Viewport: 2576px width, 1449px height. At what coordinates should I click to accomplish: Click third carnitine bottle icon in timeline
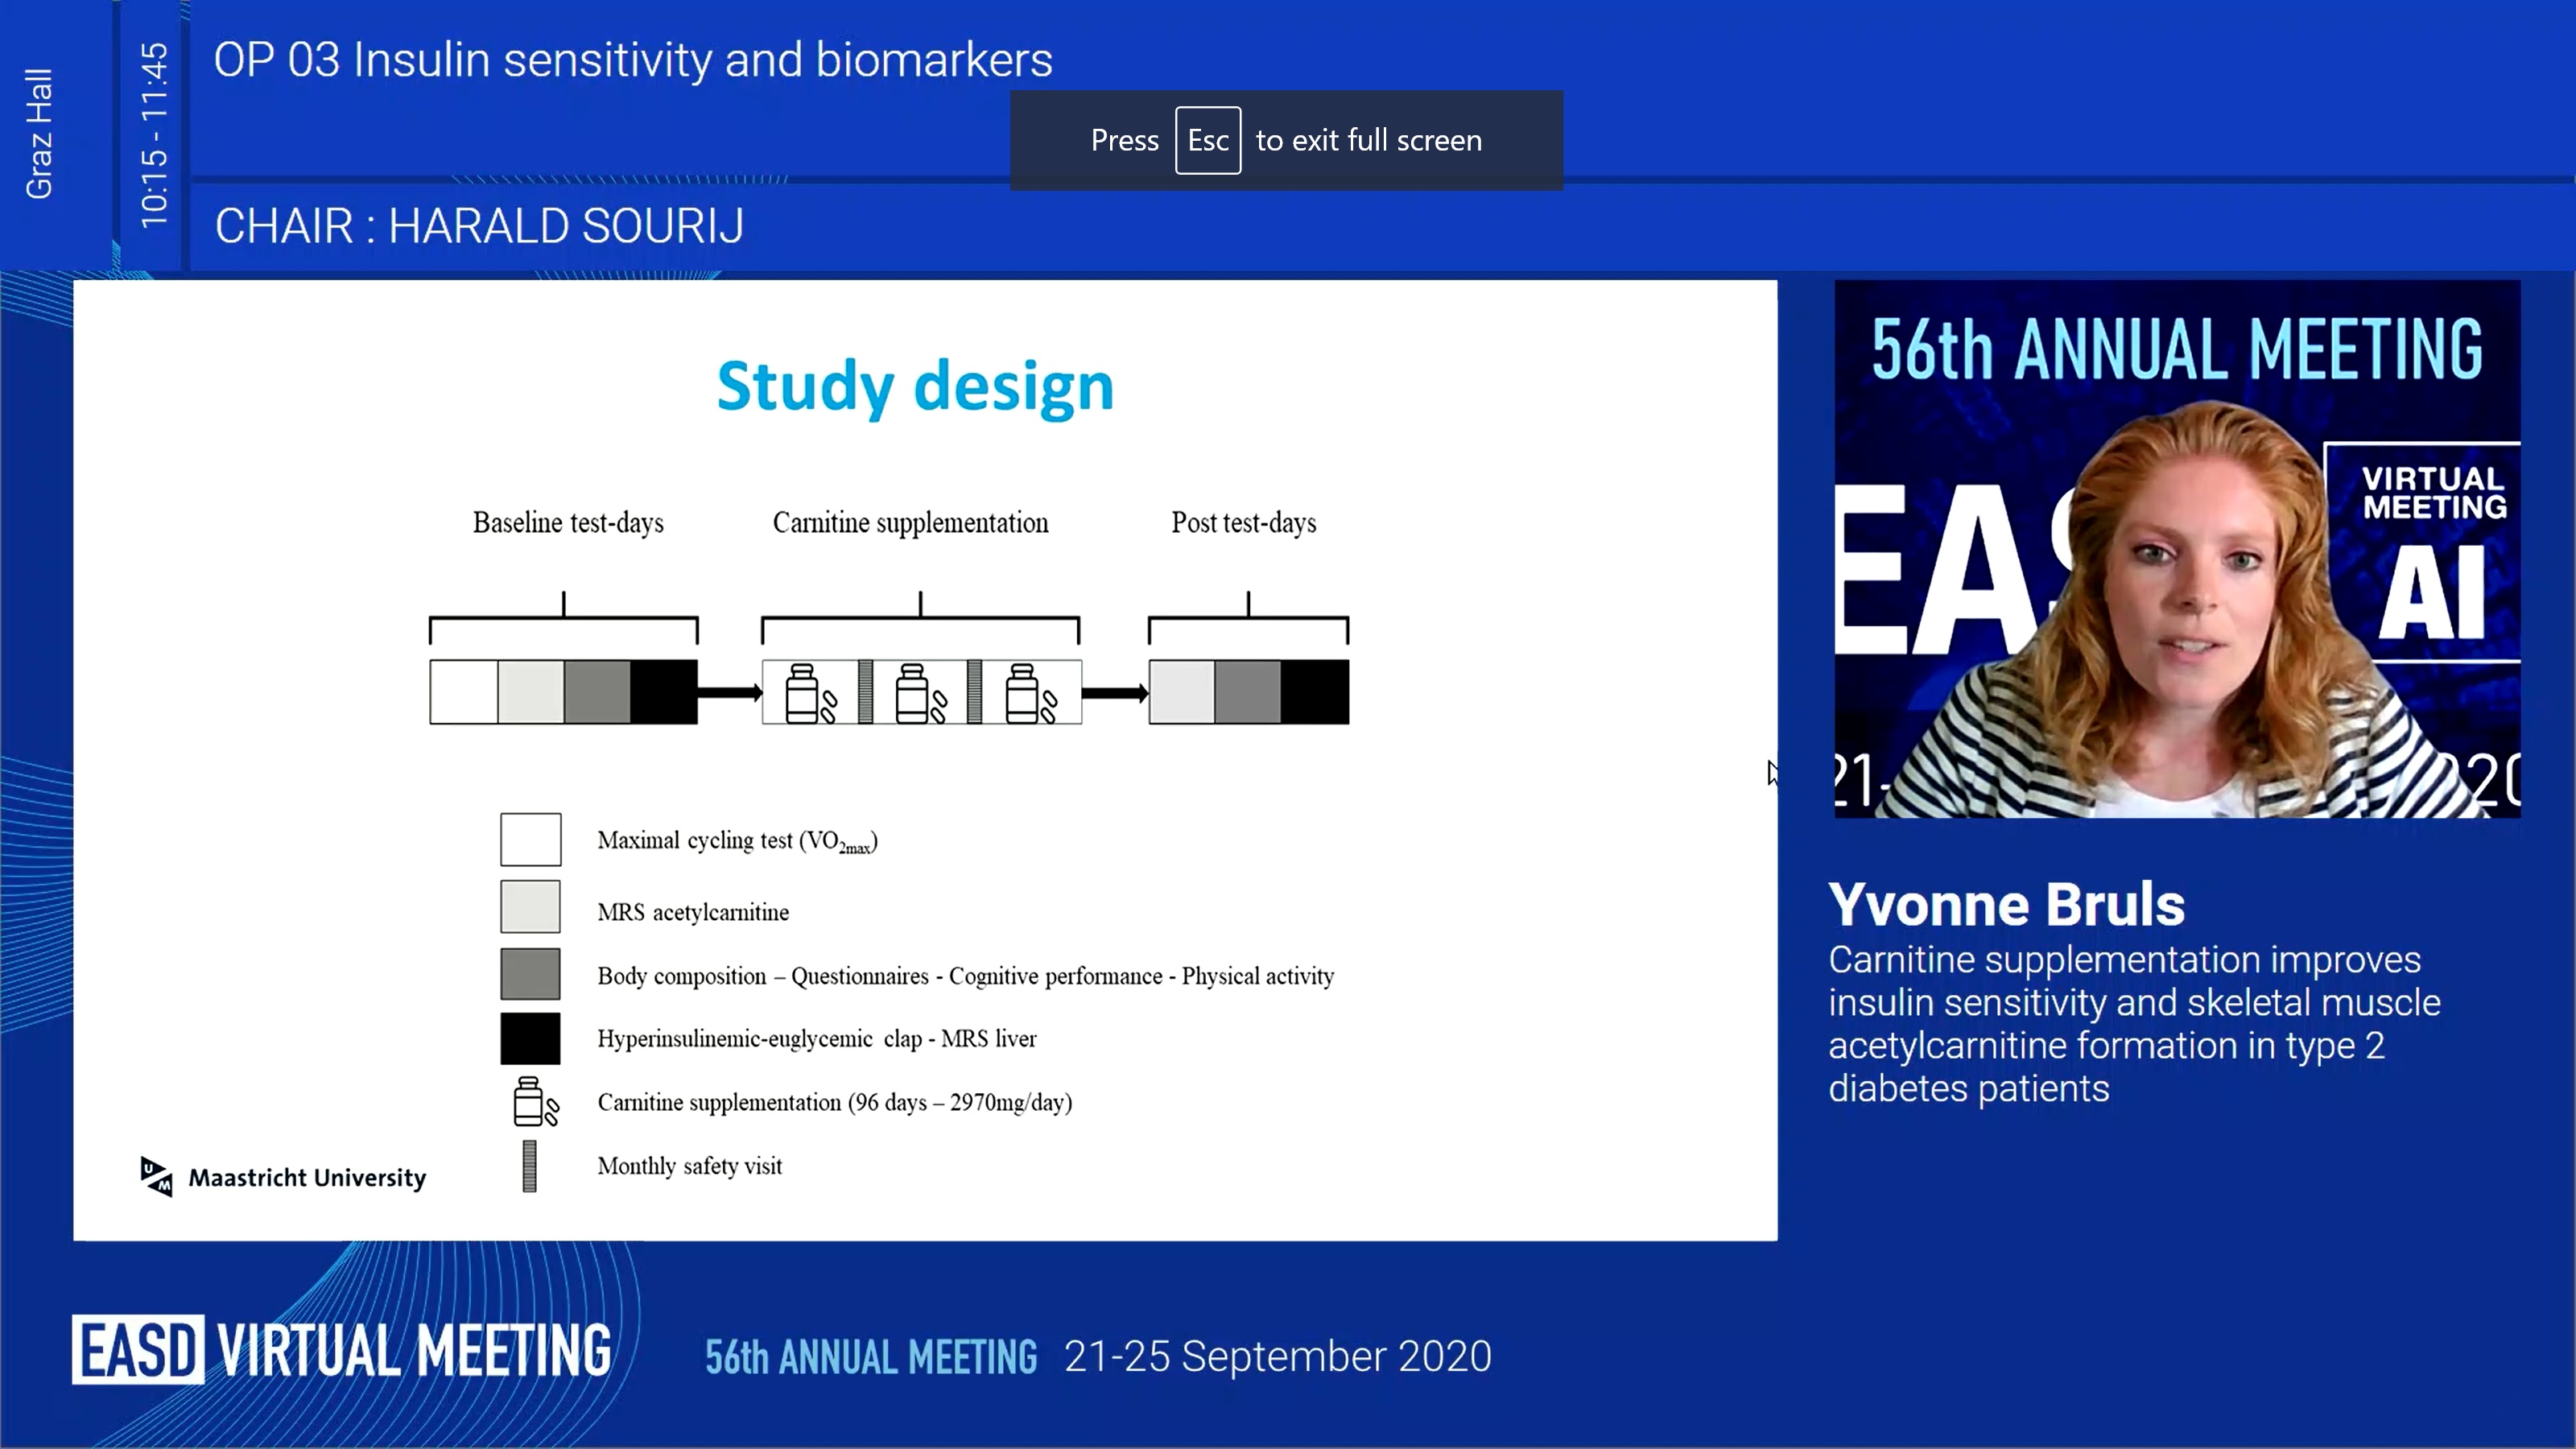click(x=1028, y=693)
